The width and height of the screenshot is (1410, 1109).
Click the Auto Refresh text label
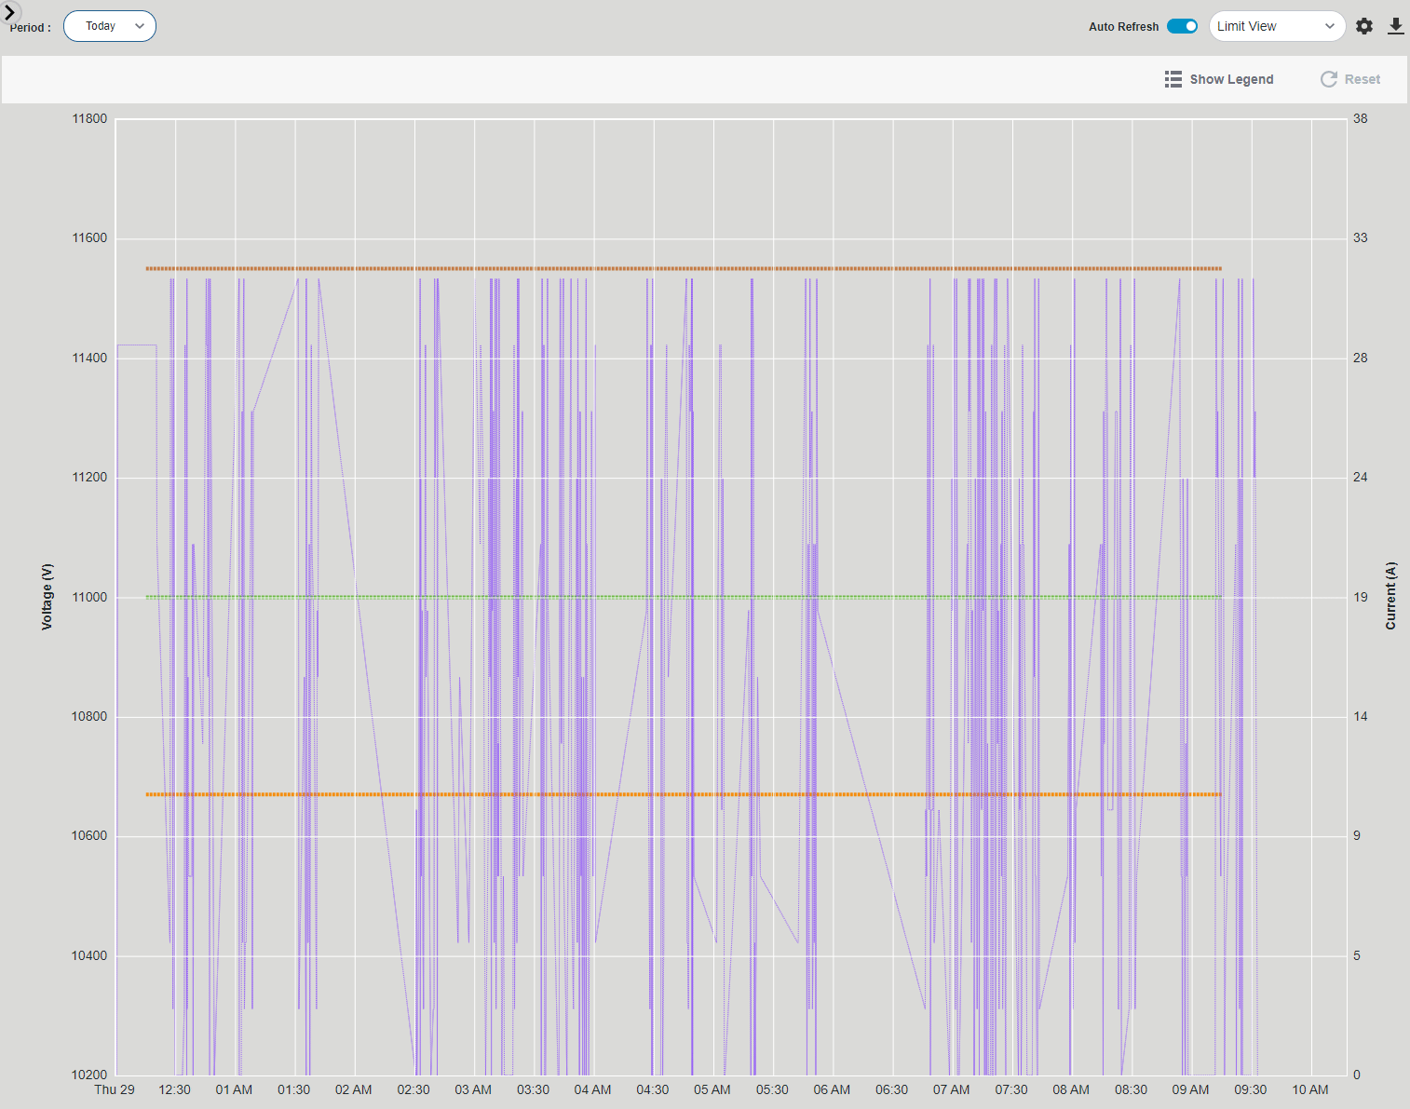tap(1123, 26)
